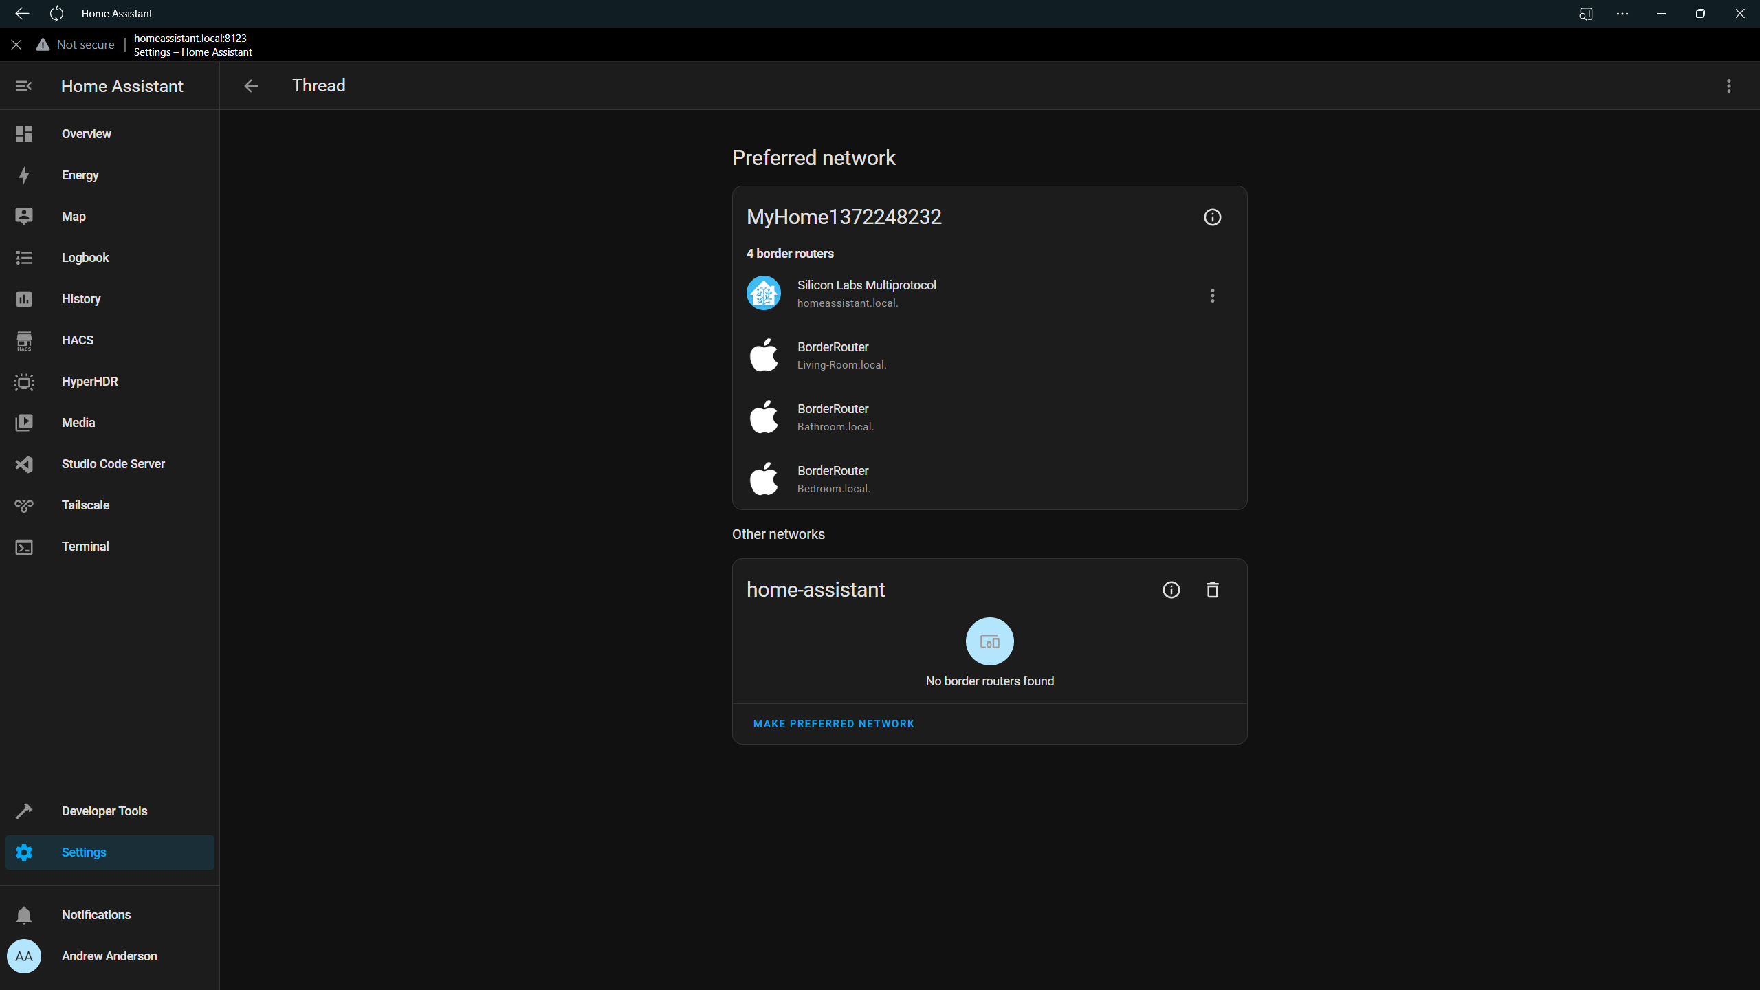The image size is (1760, 990).
Task: Open Studio Code Server
Action: [113, 463]
